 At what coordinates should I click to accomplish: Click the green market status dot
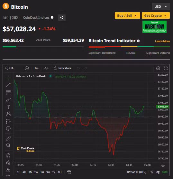point(50,76)
